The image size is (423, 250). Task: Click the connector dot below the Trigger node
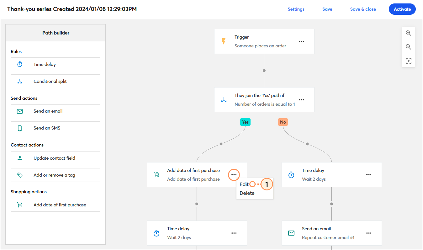(264, 71)
